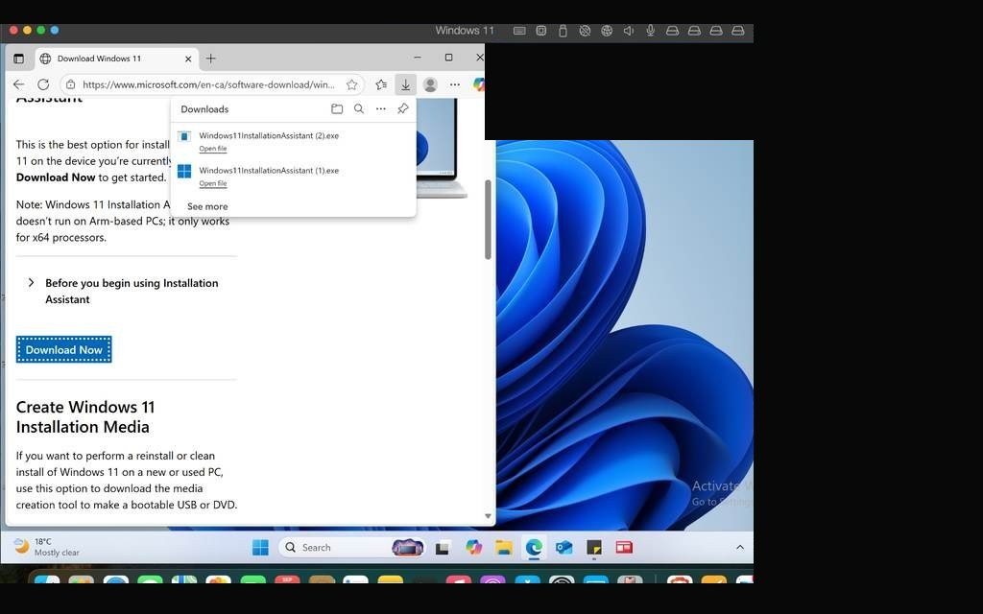This screenshot has height=614, width=983.
Task: Click the Windows11InstallationAssistant (1).exe file icon
Action: click(184, 171)
